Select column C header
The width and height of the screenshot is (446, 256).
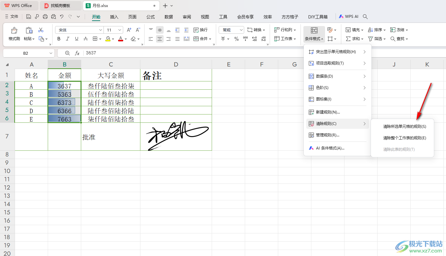tap(111, 65)
